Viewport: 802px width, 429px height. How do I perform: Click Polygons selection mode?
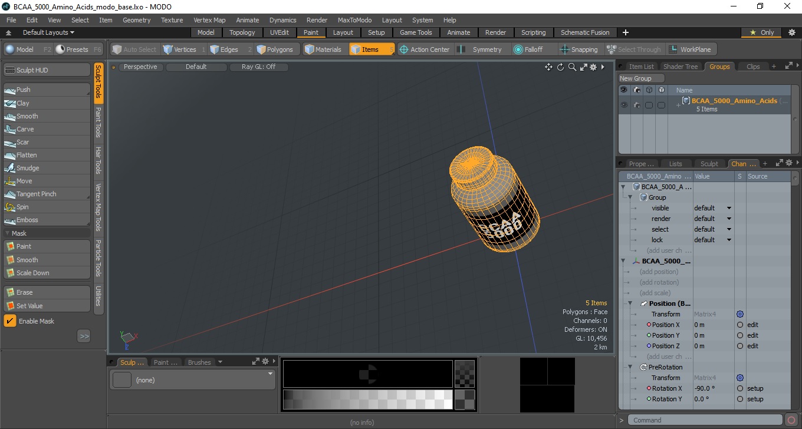(x=277, y=49)
